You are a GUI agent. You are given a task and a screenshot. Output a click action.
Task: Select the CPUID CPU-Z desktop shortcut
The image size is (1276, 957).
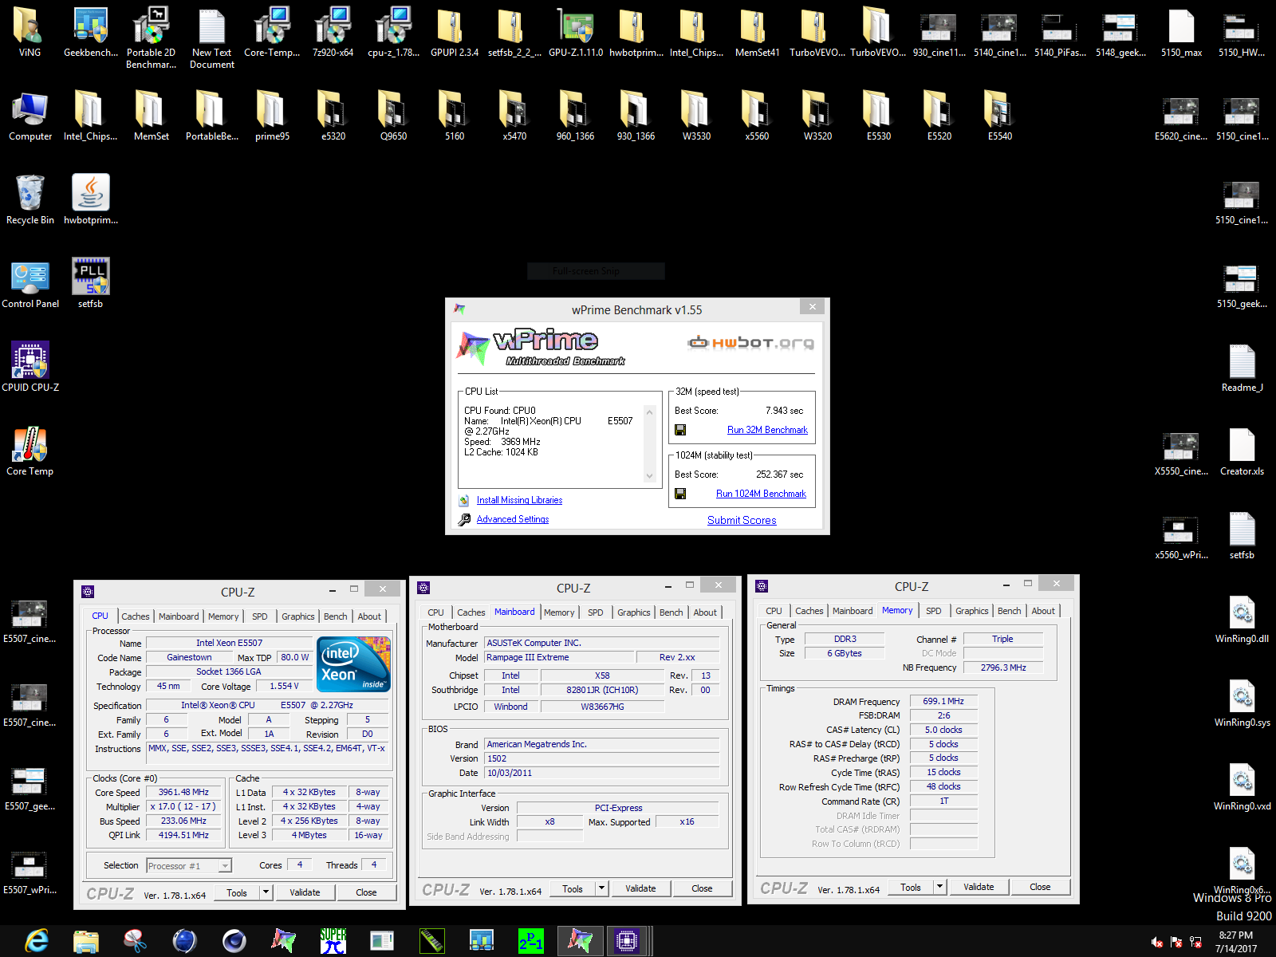[x=30, y=367]
